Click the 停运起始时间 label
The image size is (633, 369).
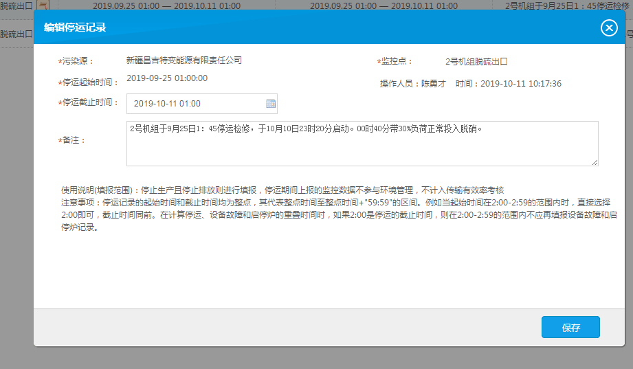[89, 82]
